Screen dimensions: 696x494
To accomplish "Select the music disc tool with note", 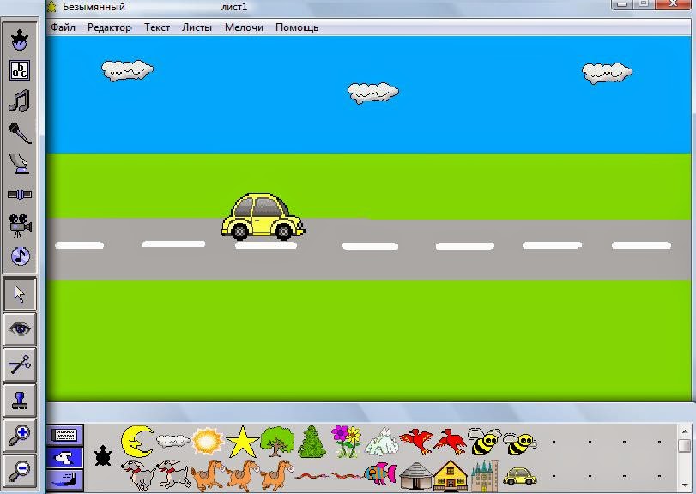I will [20, 256].
